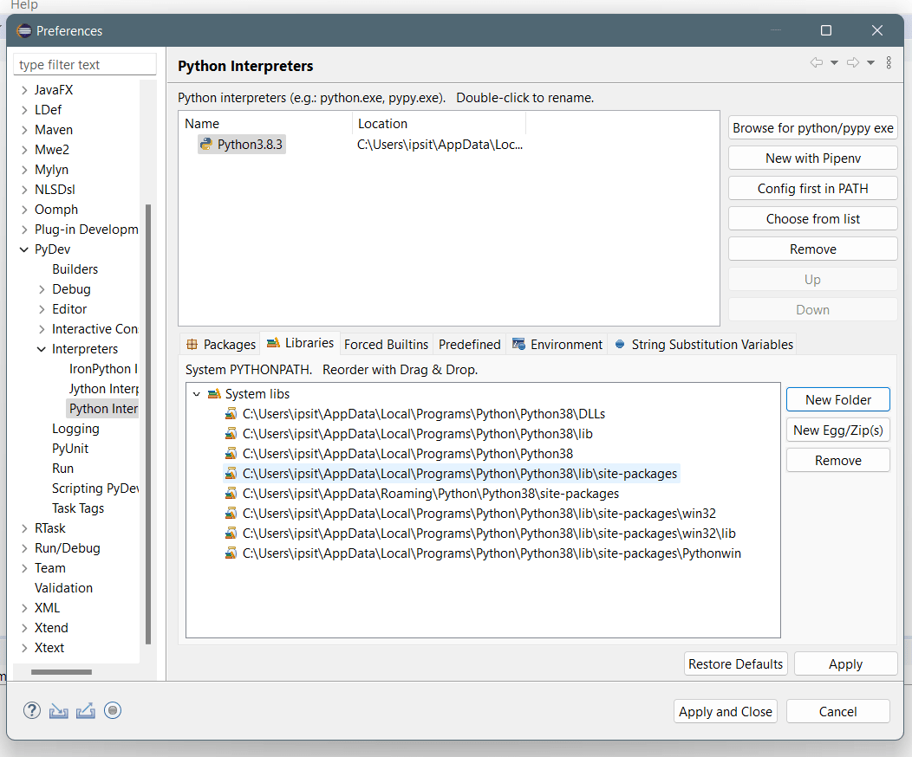The width and height of the screenshot is (912, 757).
Task: Collapse the PyDev tree node
Action: click(x=24, y=249)
